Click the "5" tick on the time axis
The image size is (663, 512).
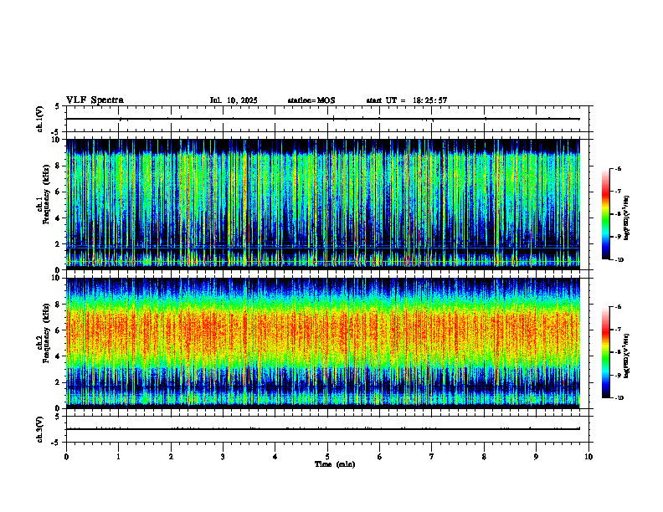pos(327,457)
